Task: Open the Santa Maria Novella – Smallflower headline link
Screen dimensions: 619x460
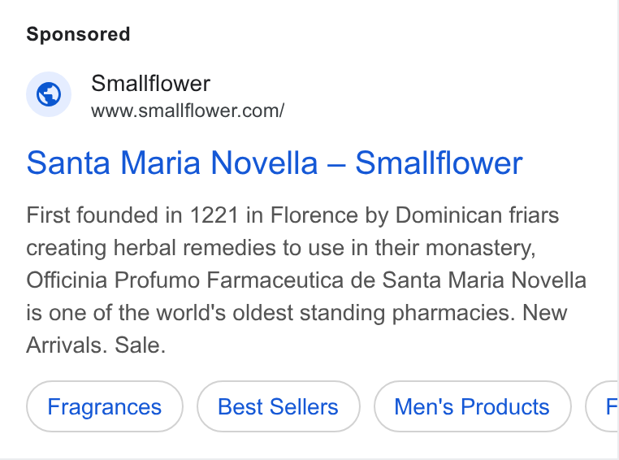Action: [x=275, y=163]
